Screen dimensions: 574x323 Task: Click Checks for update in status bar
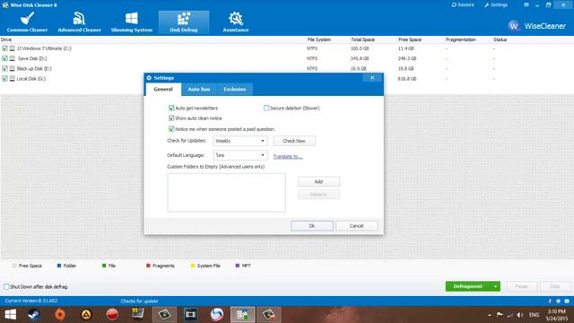pos(140,301)
